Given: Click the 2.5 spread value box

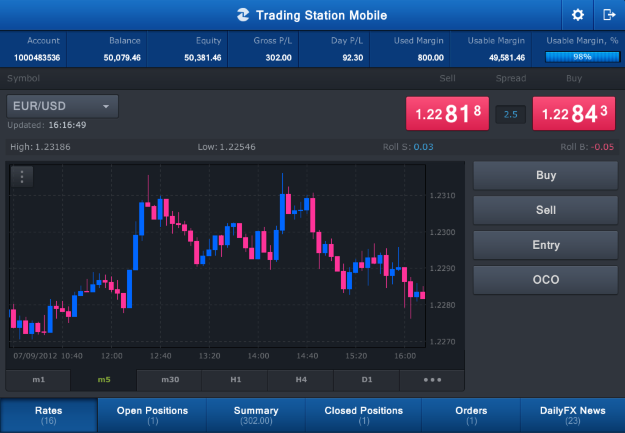Looking at the screenshot, I should click(511, 114).
